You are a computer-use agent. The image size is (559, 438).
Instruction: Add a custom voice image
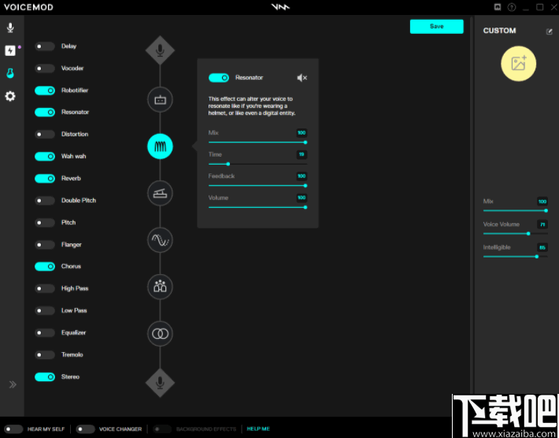tap(518, 64)
